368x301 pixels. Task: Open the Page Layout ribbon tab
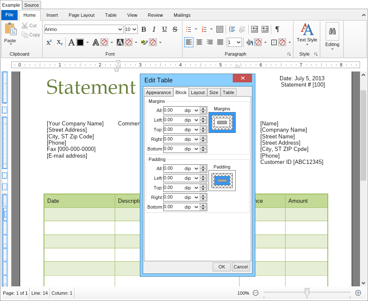pos(82,15)
